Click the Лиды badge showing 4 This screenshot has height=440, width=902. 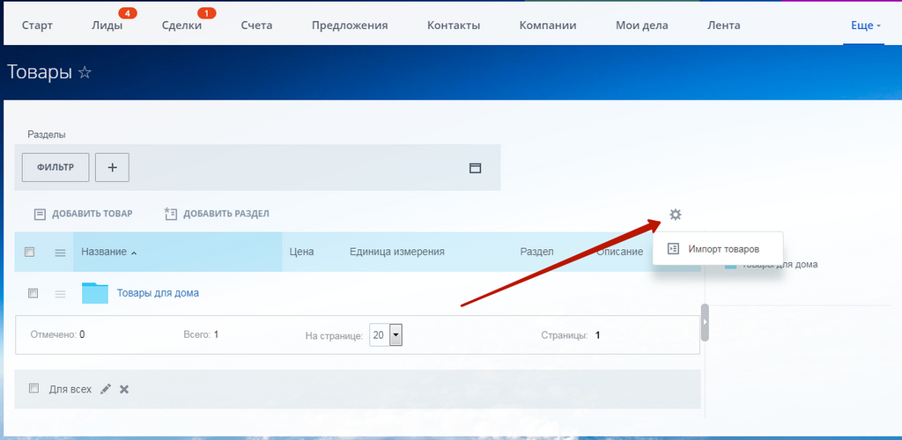click(x=127, y=12)
